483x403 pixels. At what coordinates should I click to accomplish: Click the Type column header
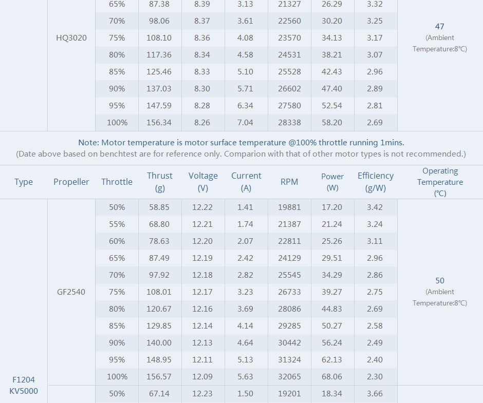click(x=24, y=182)
